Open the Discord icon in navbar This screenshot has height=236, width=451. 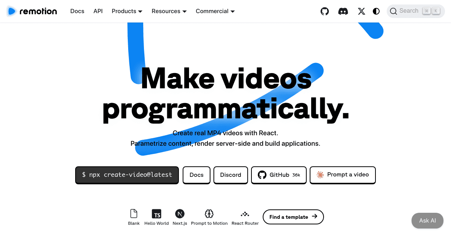[x=343, y=11]
